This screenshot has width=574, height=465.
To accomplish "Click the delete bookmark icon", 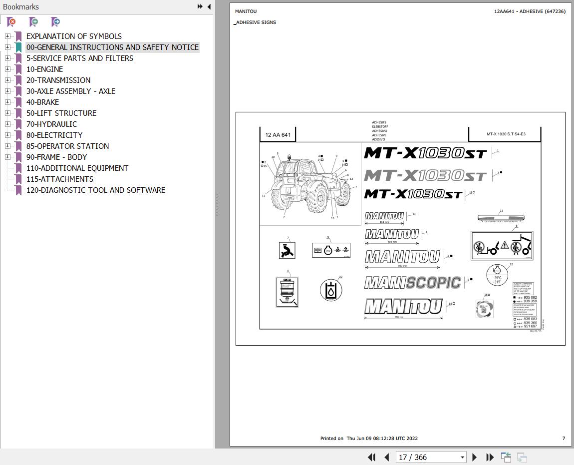I will pos(11,22).
